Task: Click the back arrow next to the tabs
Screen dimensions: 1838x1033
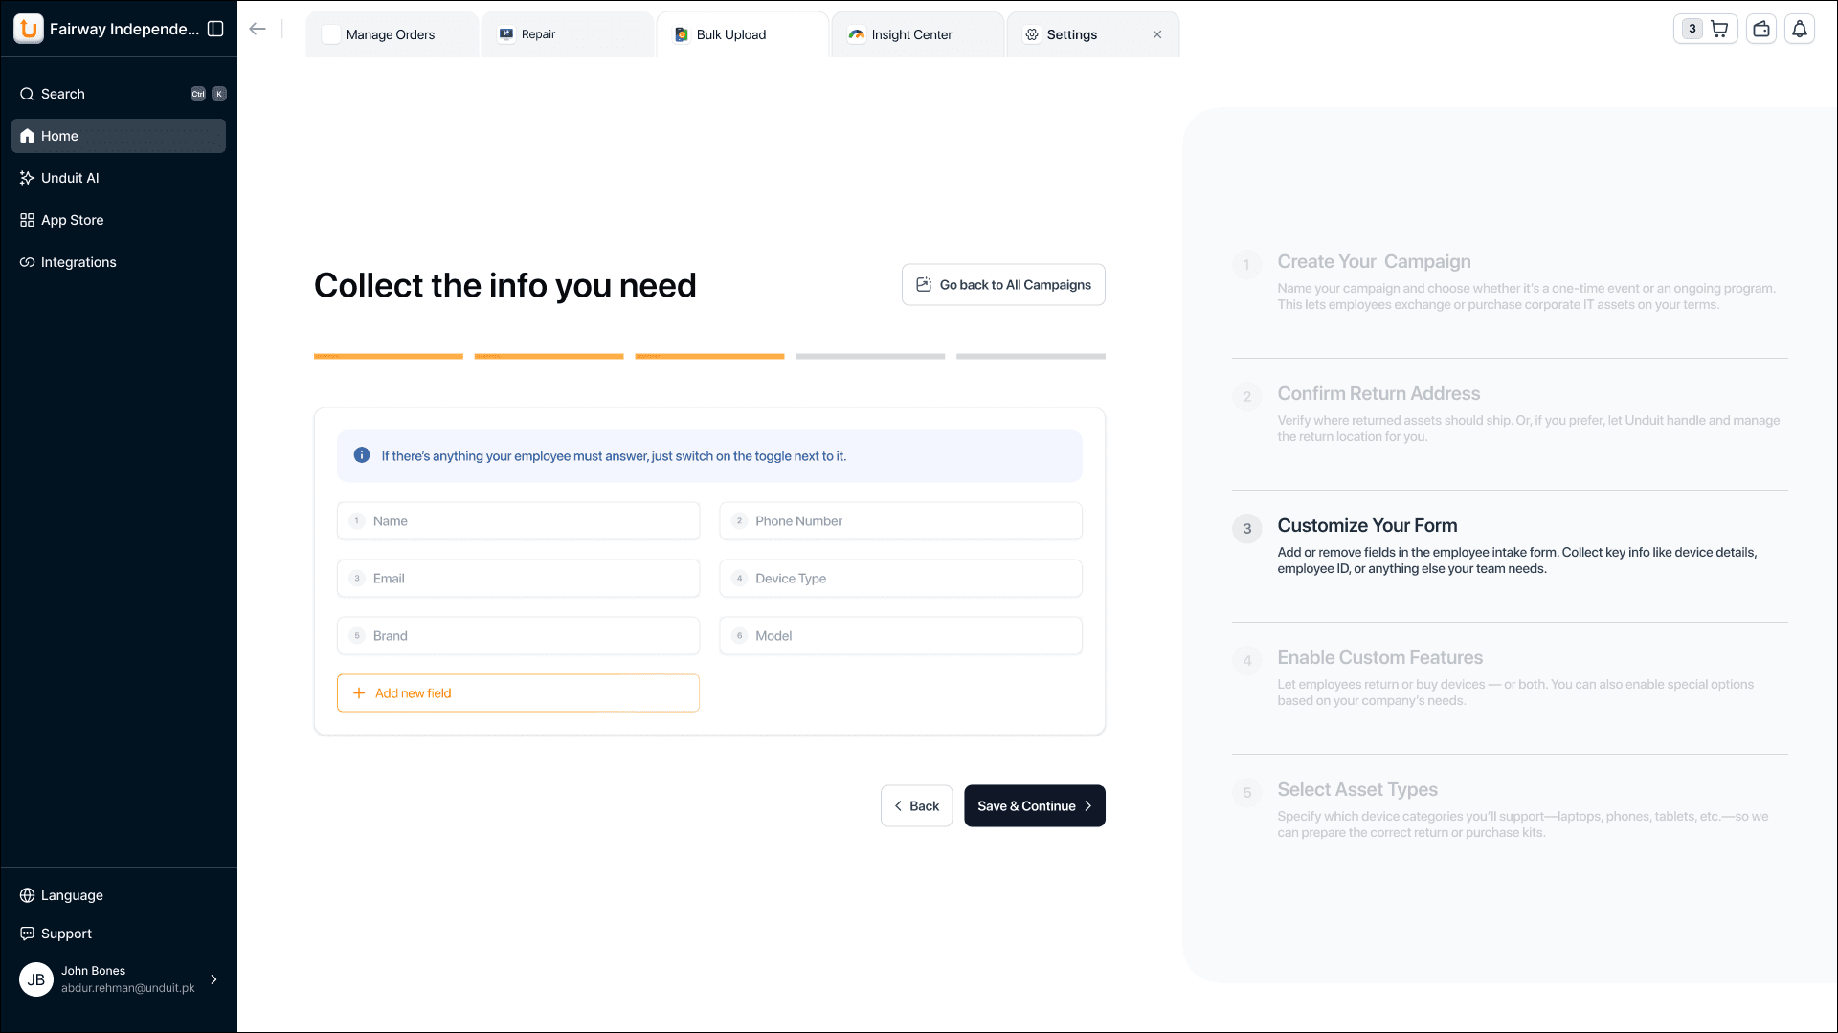Action: pyautogui.click(x=257, y=29)
